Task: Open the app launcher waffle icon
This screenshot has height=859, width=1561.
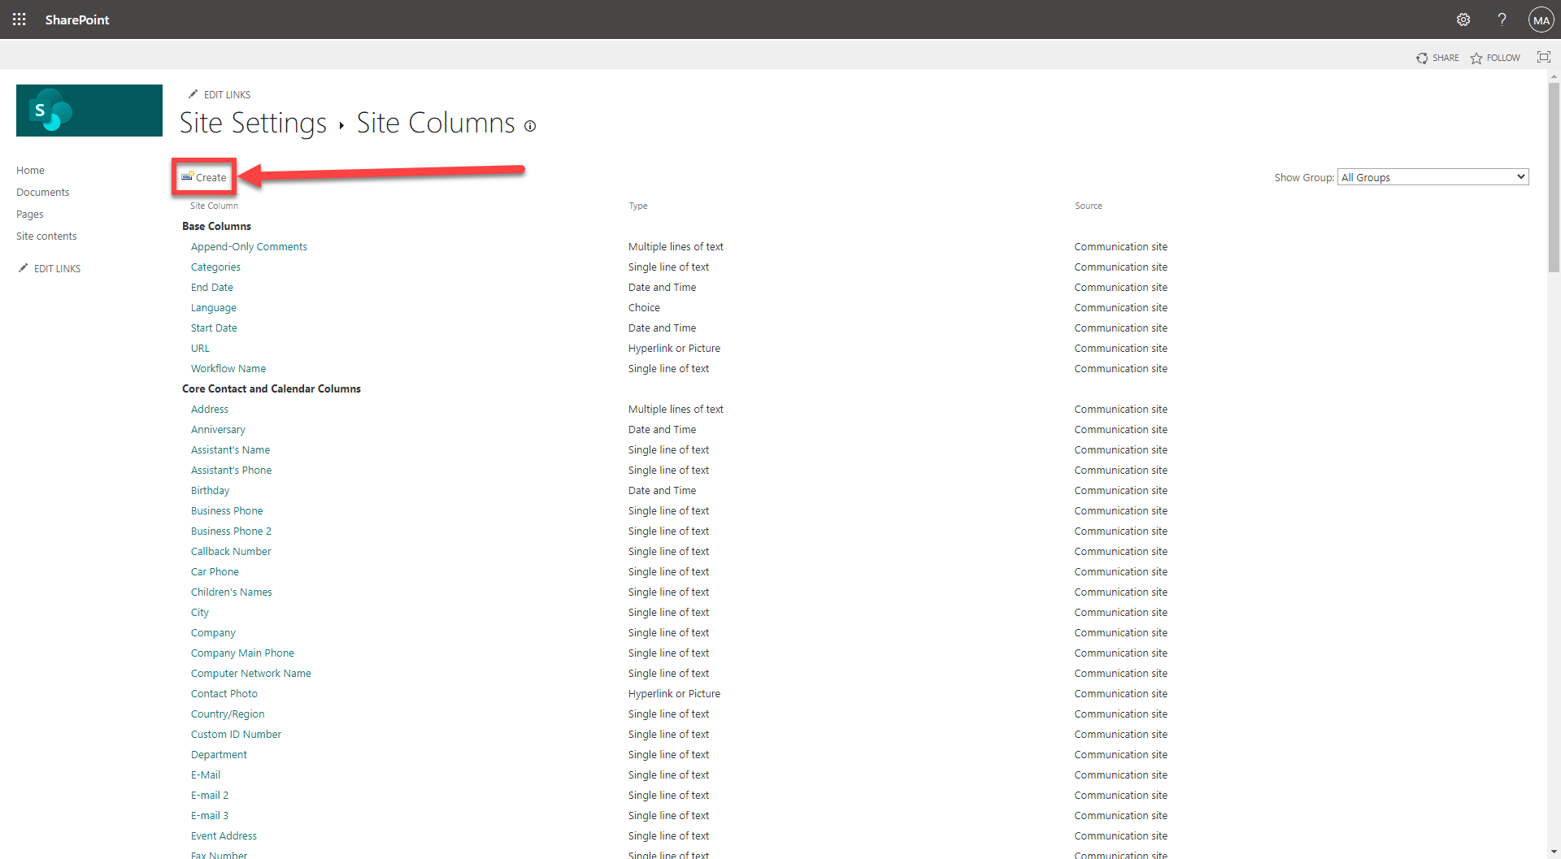Action: 19,20
